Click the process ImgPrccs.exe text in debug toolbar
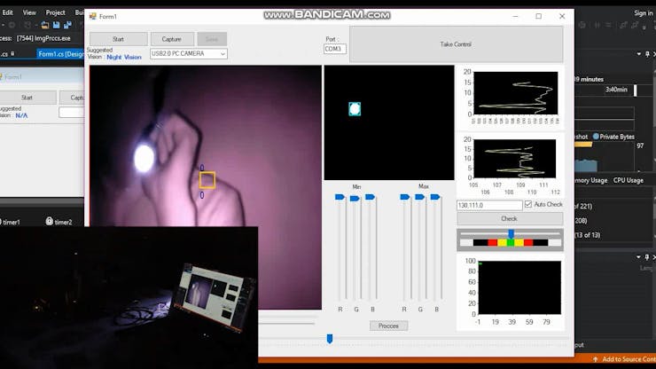The image size is (656, 369). [x=43, y=38]
